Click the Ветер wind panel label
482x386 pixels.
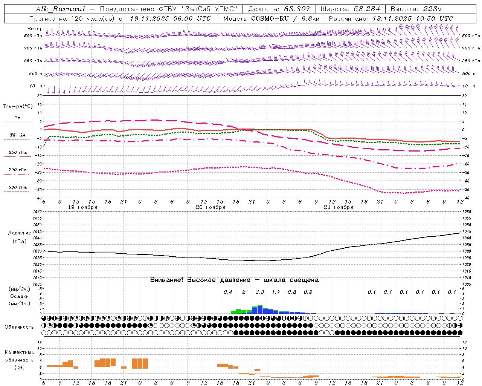[x=35, y=29]
